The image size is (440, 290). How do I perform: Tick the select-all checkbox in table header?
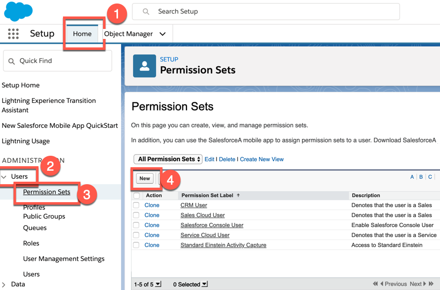pyautogui.click(x=136, y=195)
